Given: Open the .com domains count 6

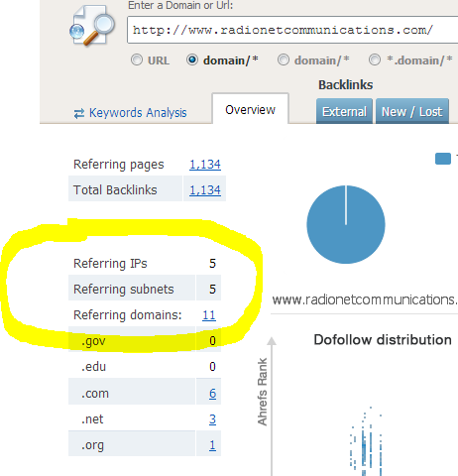Looking at the screenshot, I should (x=212, y=394).
